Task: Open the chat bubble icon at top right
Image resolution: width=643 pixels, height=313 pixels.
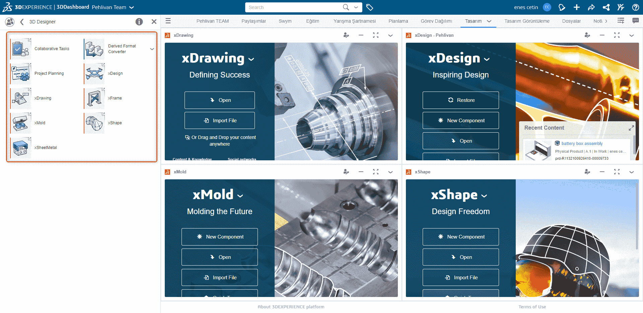Action: click(x=635, y=21)
